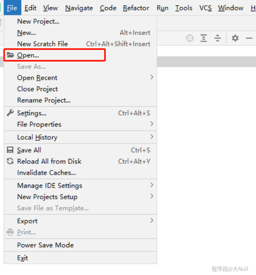Expand the Open Recent submenu
Viewport: 256px width, 275px height.
151,77
